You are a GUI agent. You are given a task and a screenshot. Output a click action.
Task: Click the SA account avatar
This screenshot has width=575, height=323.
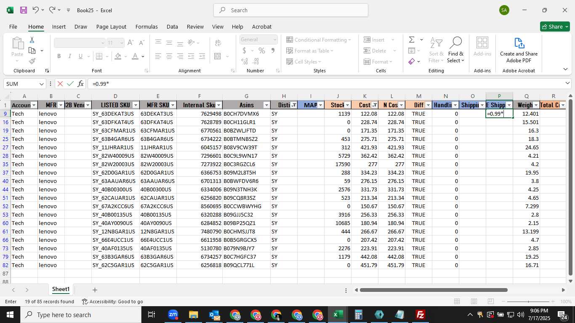coord(504,10)
